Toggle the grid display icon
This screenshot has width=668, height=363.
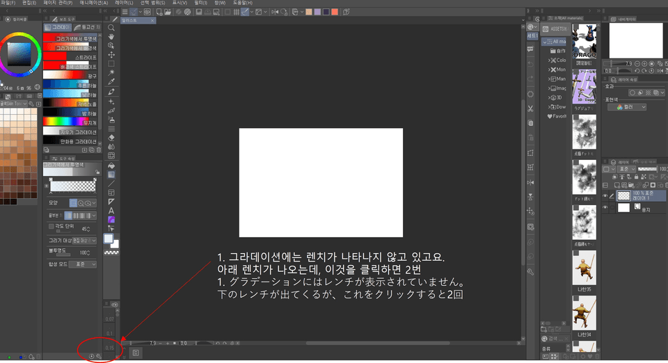(x=236, y=12)
